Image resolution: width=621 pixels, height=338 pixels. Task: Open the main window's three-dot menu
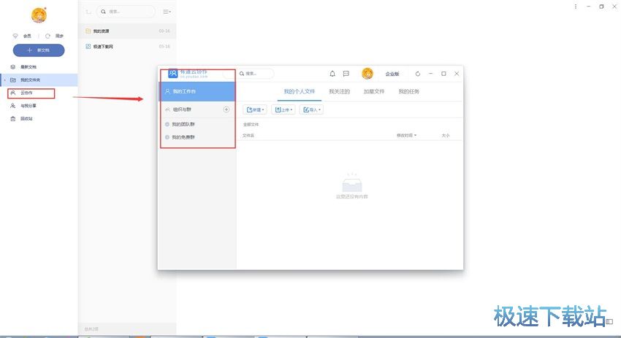point(576,7)
